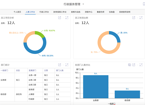The width and height of the screenshot is (145, 105).
Task: Click the 部门统计 panel title
Action: click(5, 65)
